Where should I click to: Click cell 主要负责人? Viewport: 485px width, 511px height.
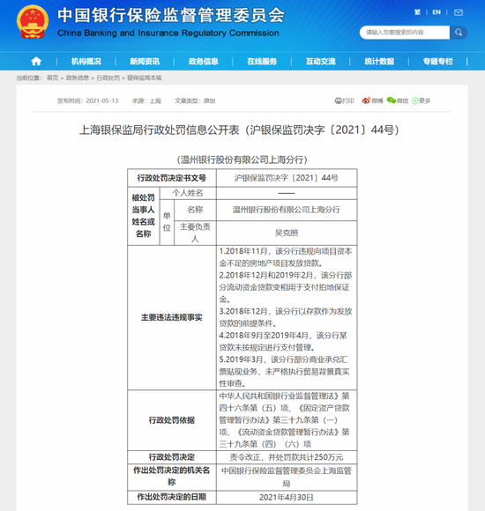(x=195, y=233)
